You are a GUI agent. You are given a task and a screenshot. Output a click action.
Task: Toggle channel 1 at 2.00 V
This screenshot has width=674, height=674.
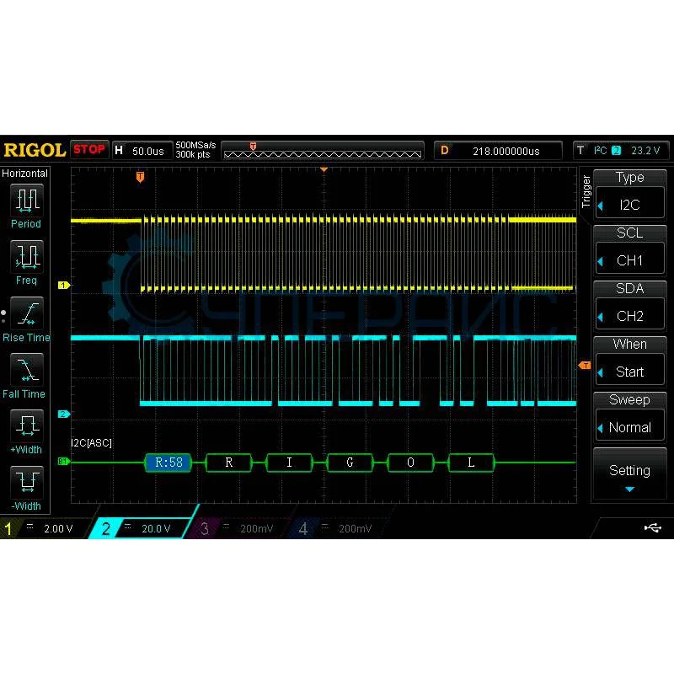coord(46,528)
